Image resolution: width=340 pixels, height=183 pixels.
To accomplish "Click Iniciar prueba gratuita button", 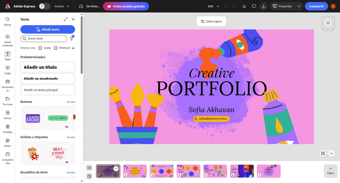I will [126, 6].
